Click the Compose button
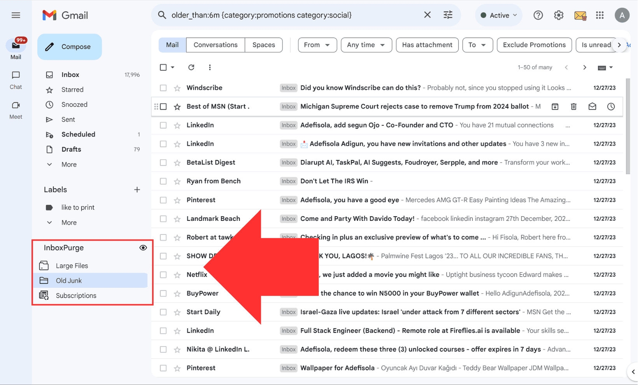Image resolution: width=638 pixels, height=385 pixels. (70, 47)
